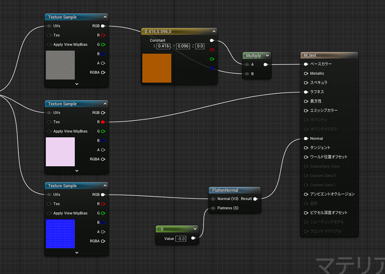The image size is (385, 274).
Task: Click the Value field showing -5.0
Action: [x=181, y=239]
